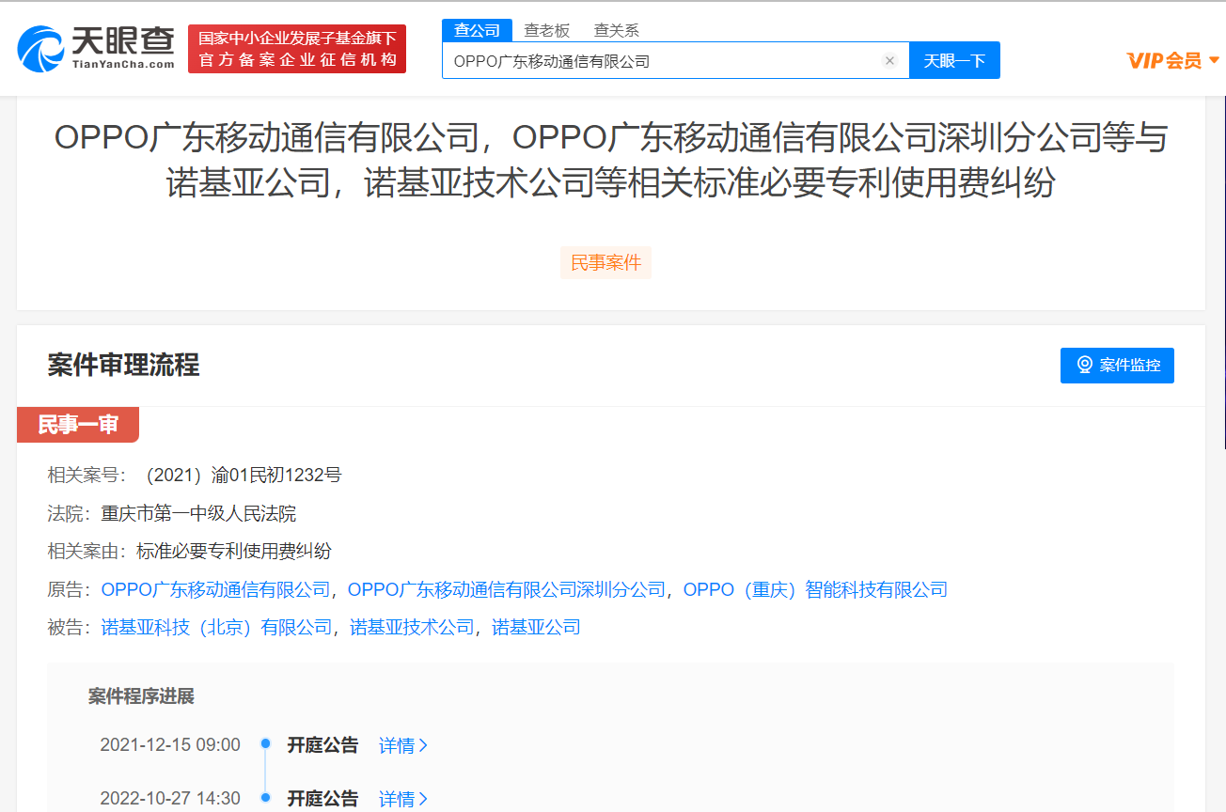Click the 案件监控 button

[1117, 365]
